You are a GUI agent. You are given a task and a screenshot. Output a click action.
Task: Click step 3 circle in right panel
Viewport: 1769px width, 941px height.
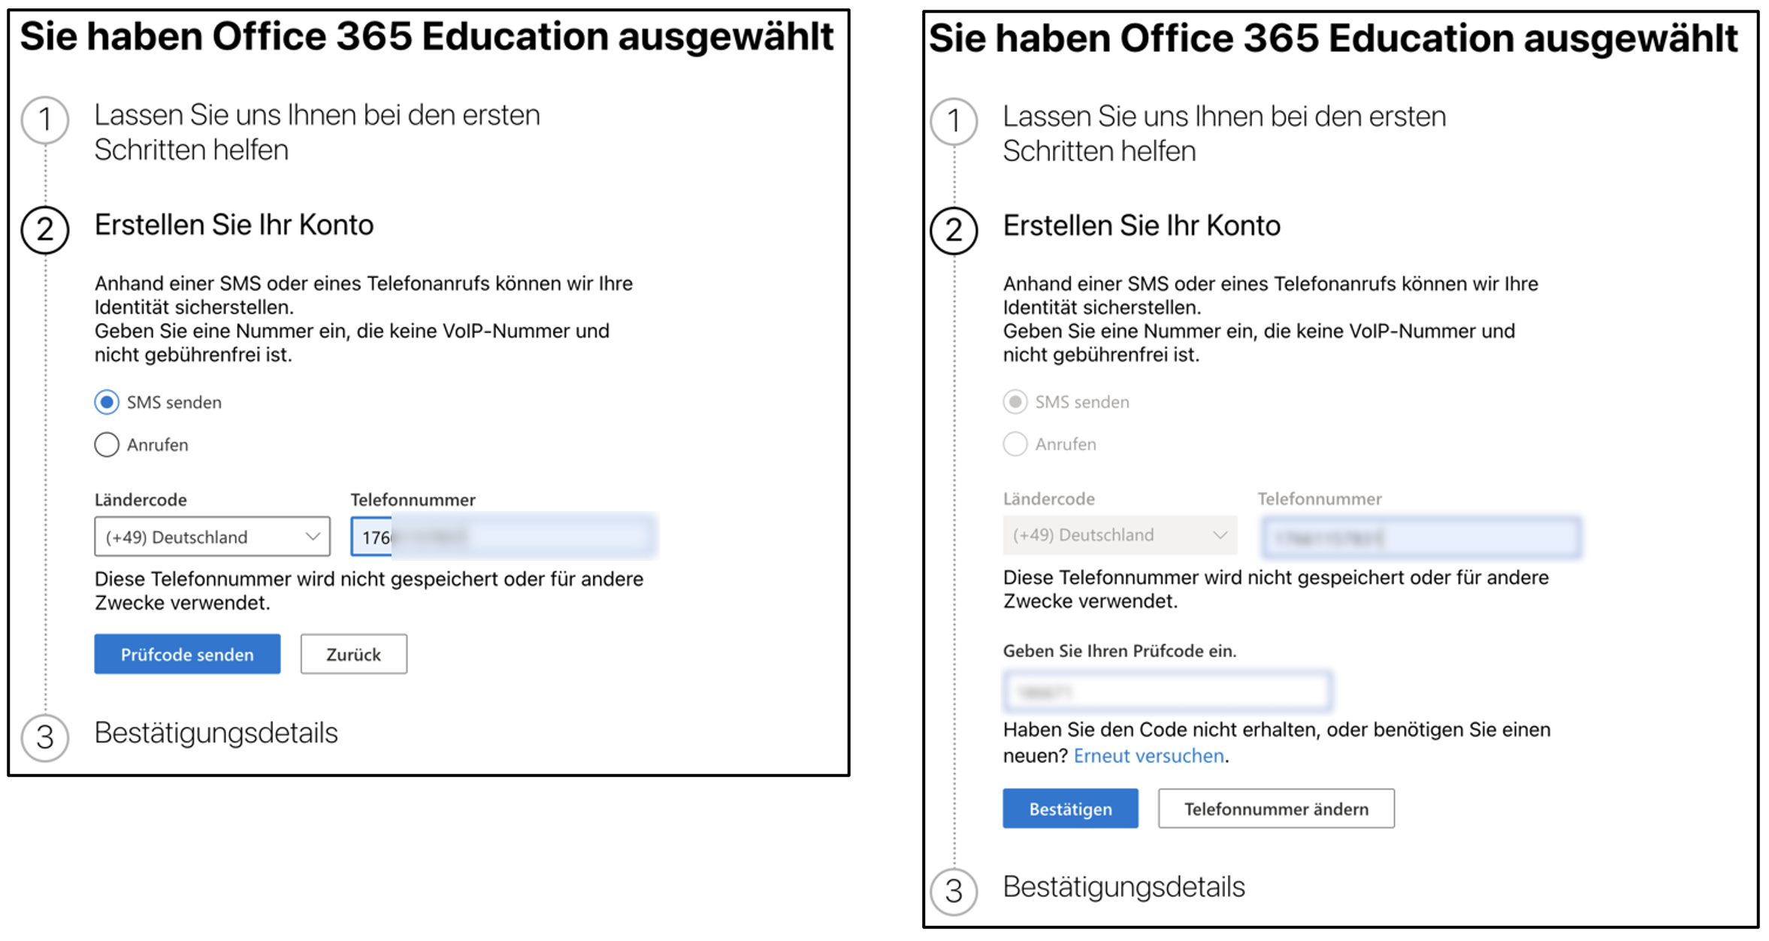pos(954,891)
